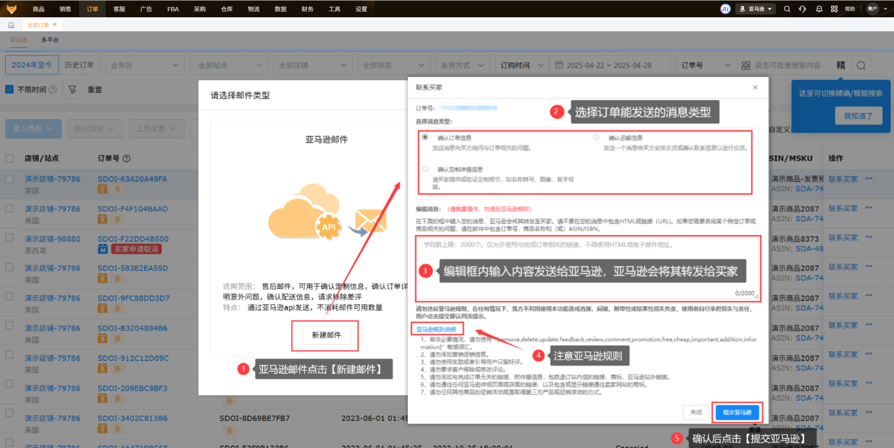This screenshot has height=448, width=894.
Task: Click the orange fox logo icon
Action: pos(12,9)
